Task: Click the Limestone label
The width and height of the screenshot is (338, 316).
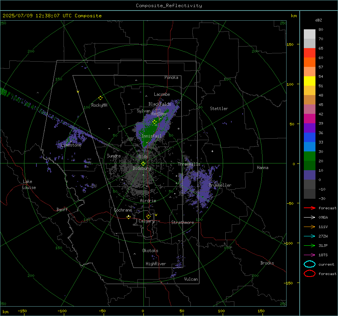Action: (x=71, y=145)
